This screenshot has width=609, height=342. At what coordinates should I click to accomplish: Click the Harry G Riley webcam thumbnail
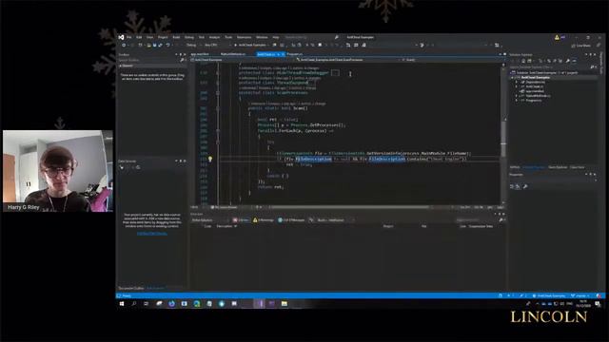coord(58,171)
